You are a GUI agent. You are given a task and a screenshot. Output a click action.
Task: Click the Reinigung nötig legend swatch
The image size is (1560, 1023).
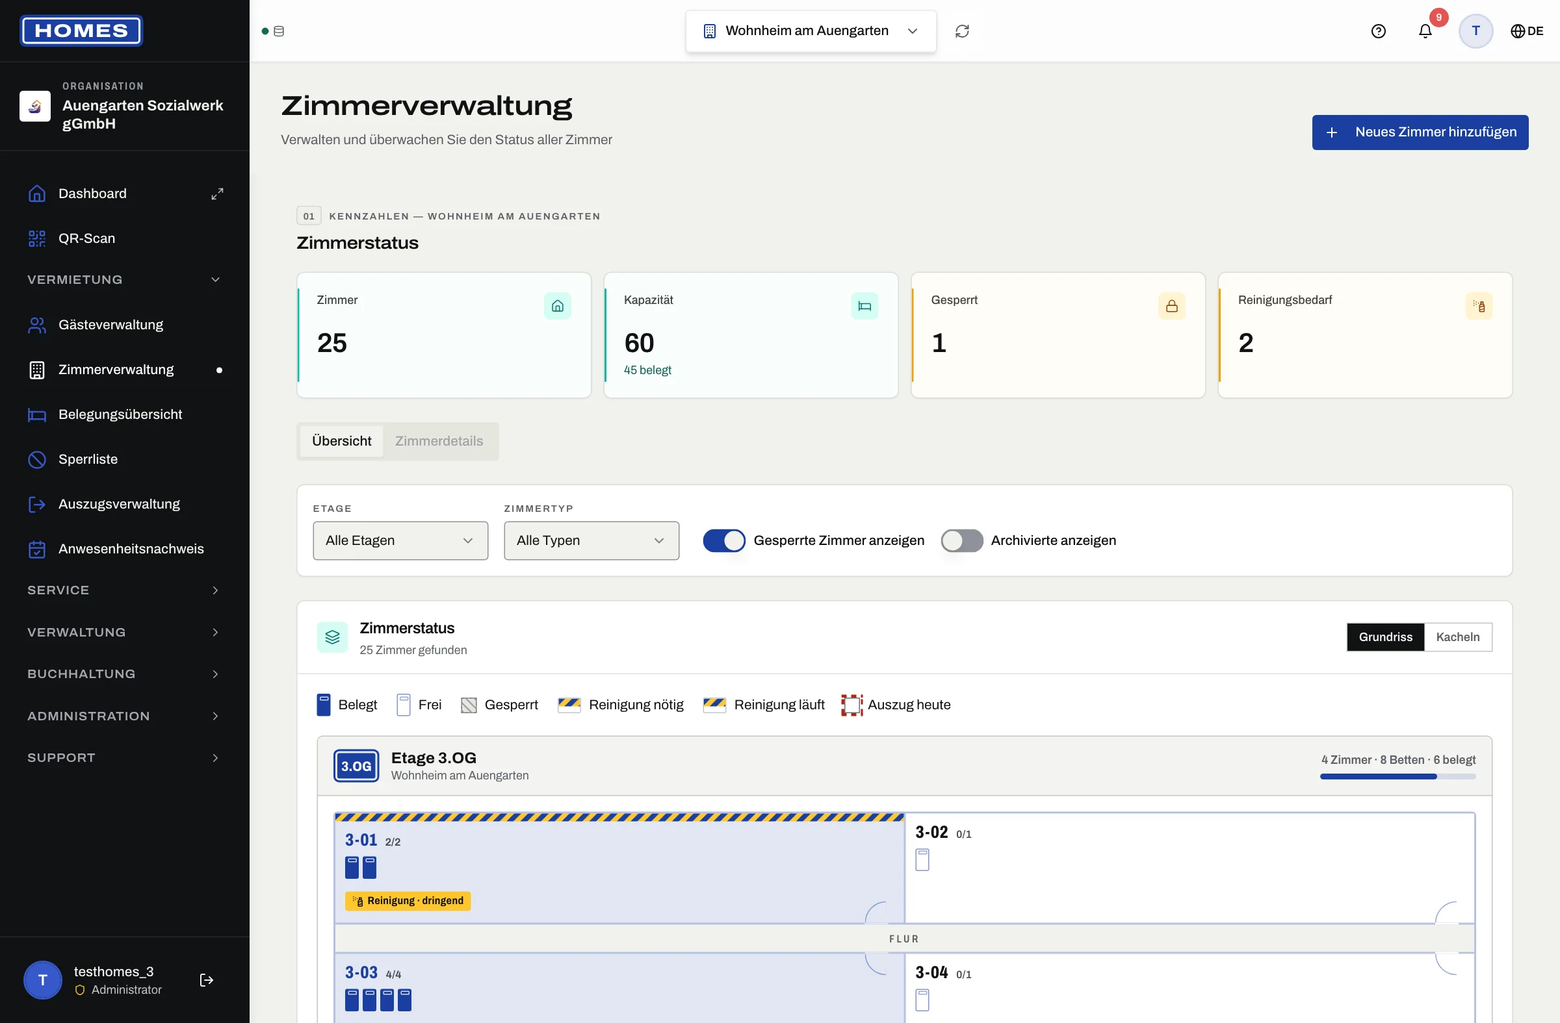569,705
